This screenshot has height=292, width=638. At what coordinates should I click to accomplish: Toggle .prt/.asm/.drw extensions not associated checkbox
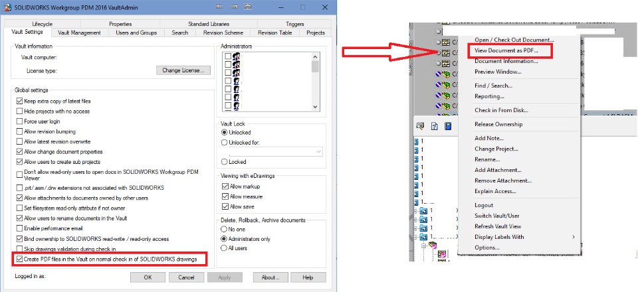click(19, 188)
